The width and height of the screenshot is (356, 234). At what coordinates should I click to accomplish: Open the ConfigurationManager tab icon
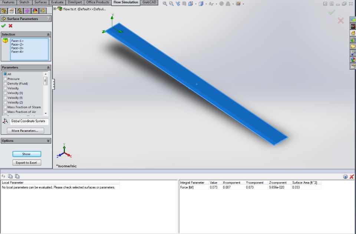click(x=19, y=11)
